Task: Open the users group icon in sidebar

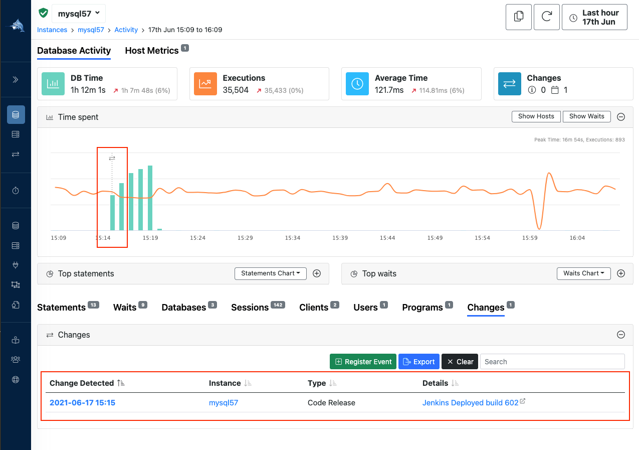Action: [x=16, y=359]
